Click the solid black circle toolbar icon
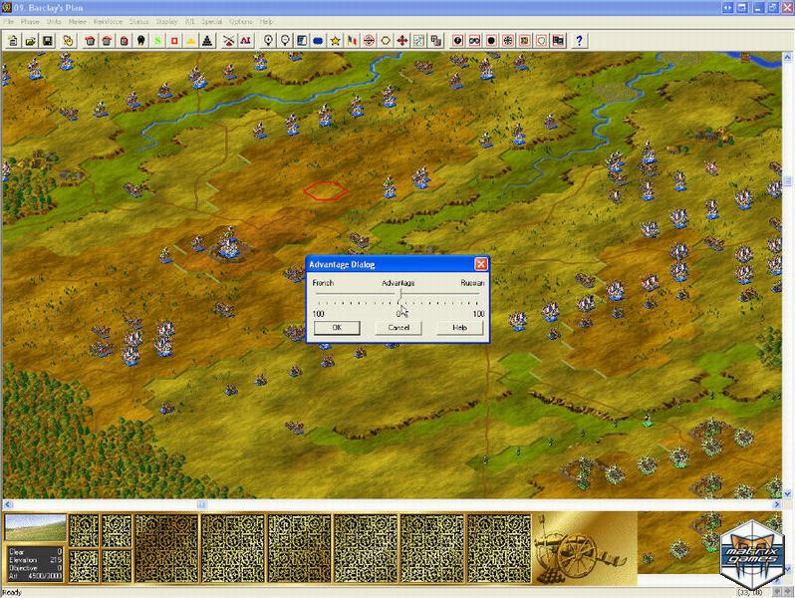This screenshot has height=598, width=795. coord(491,41)
